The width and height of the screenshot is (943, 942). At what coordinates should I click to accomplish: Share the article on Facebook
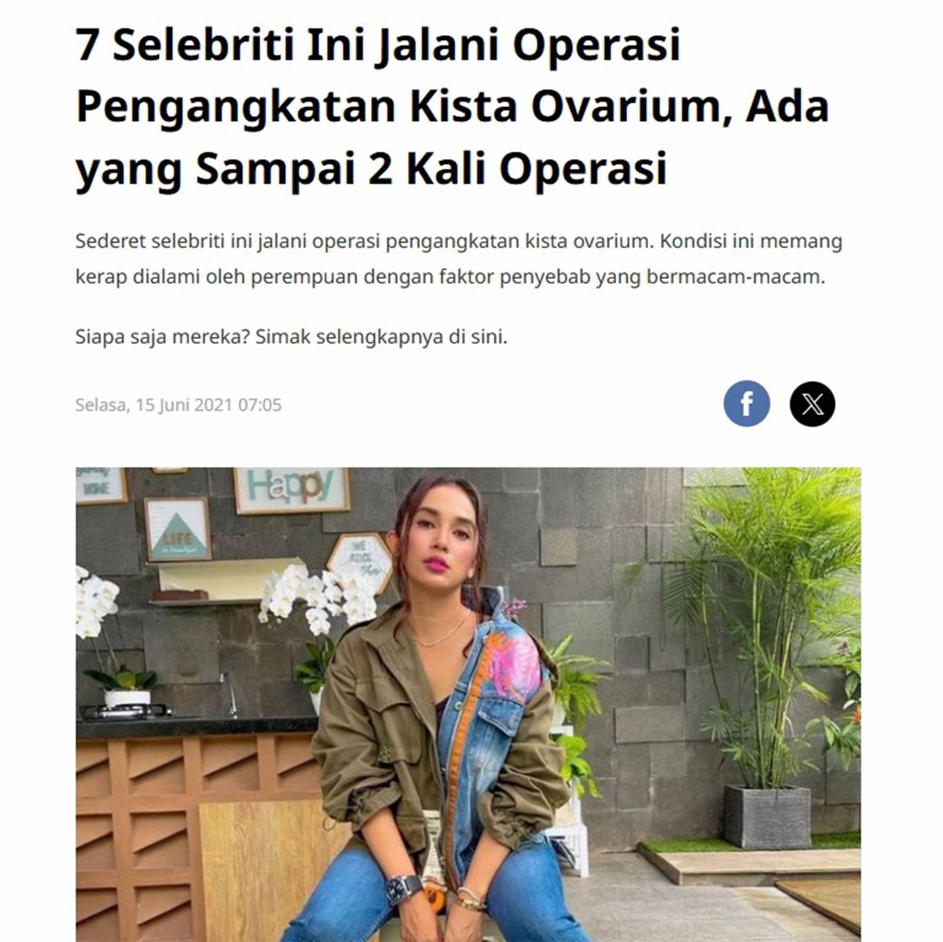746,404
